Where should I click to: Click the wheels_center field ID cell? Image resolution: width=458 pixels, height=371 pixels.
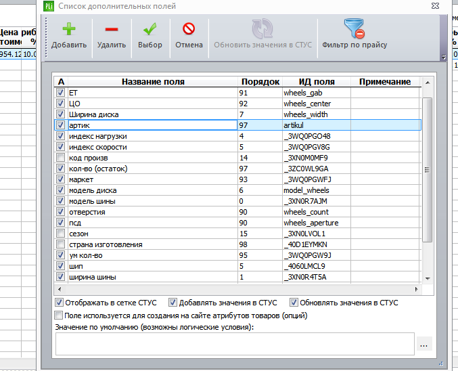coord(317,104)
